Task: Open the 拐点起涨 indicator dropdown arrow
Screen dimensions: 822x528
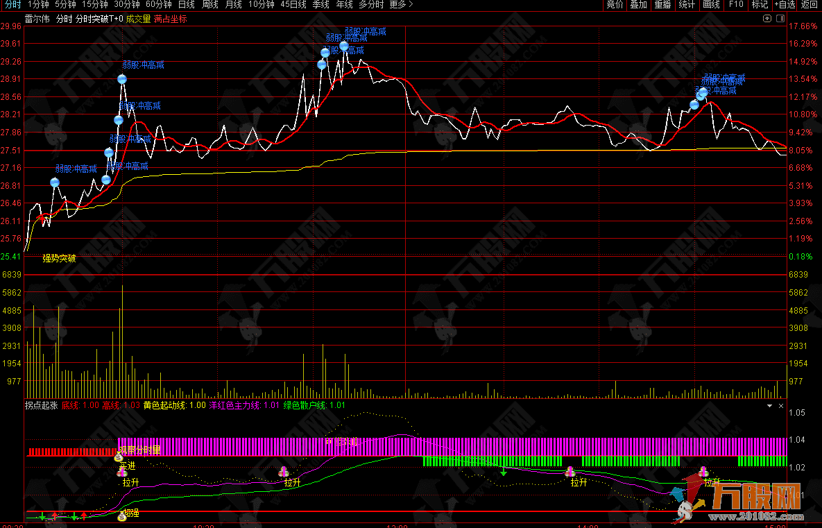Action: coord(769,406)
